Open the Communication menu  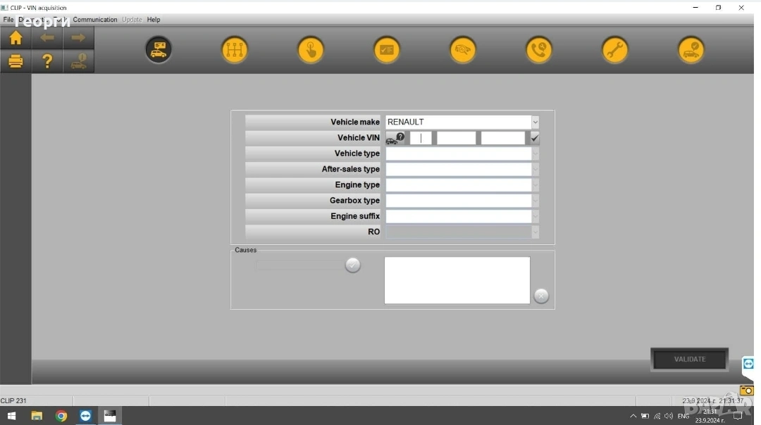point(95,20)
